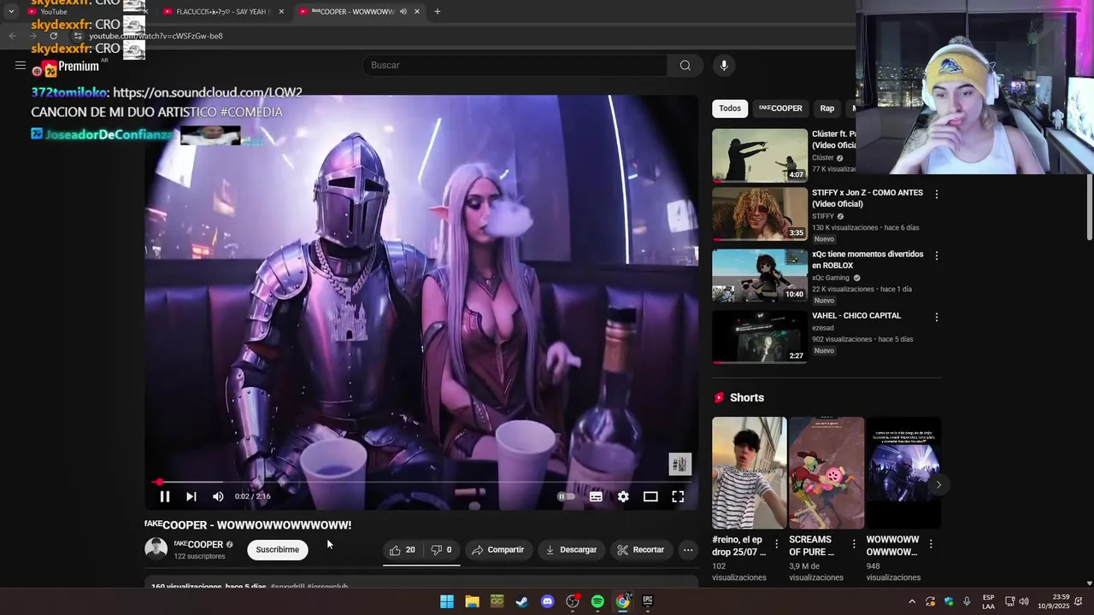Open the fakeCOOPER channel avatar
This screenshot has width=1094, height=615.
point(156,549)
